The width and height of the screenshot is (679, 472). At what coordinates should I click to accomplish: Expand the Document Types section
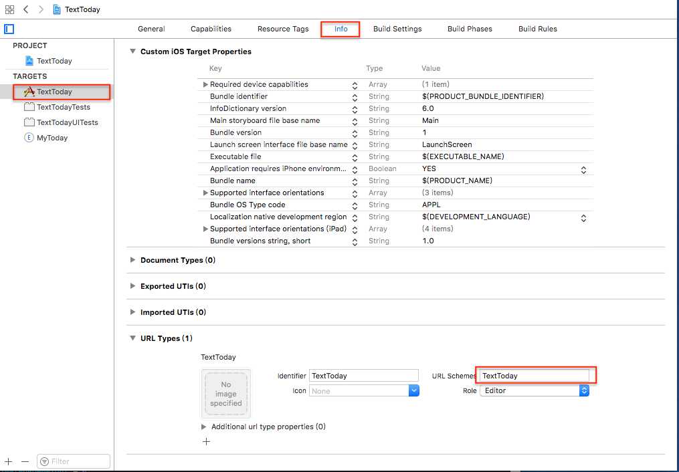(x=132, y=260)
